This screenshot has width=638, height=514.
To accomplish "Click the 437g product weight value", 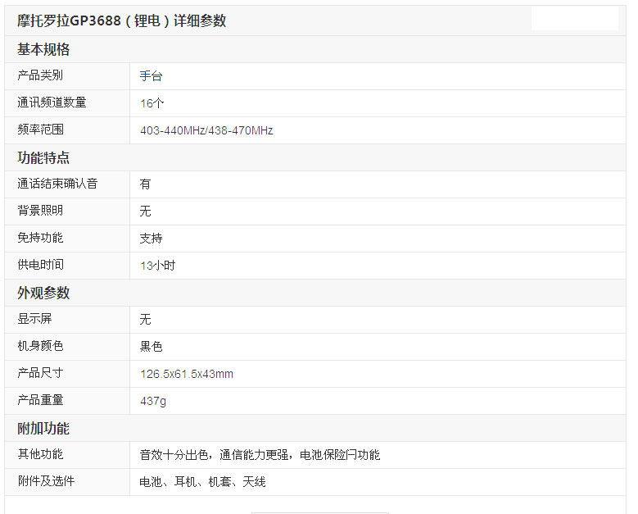I will 153,401.
